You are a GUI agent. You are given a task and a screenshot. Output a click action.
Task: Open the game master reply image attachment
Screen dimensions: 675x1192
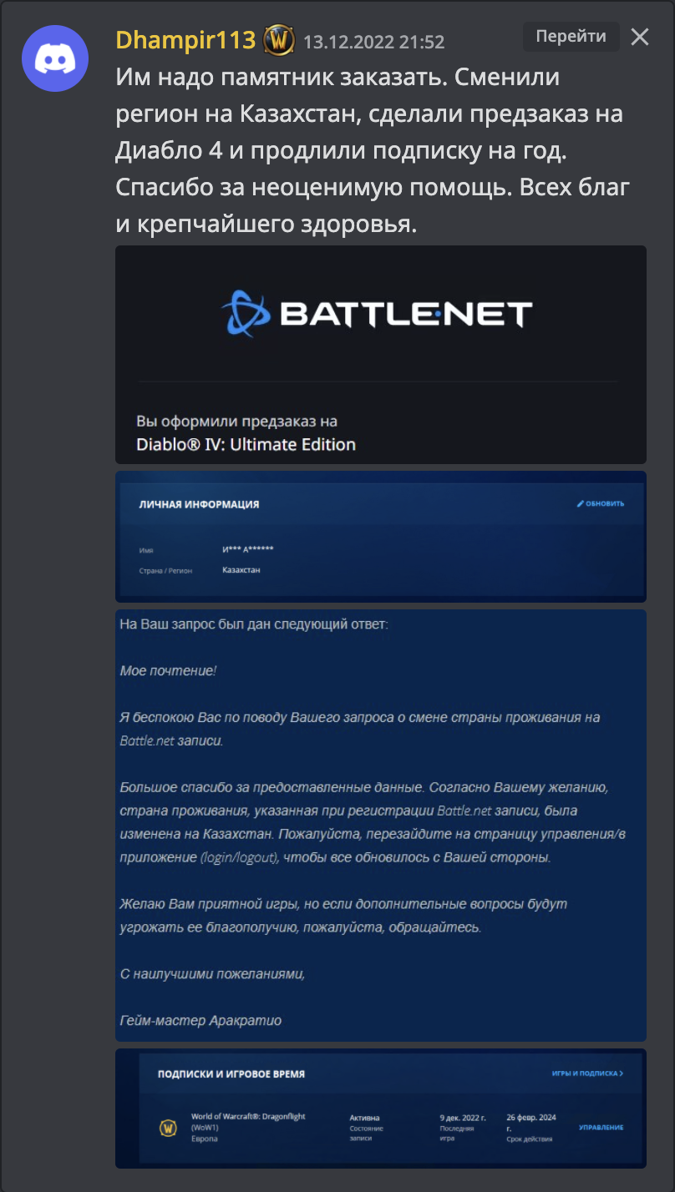coord(381,825)
